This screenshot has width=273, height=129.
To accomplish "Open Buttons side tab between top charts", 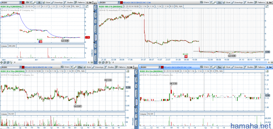I will pyautogui.click(x=96, y=30).
